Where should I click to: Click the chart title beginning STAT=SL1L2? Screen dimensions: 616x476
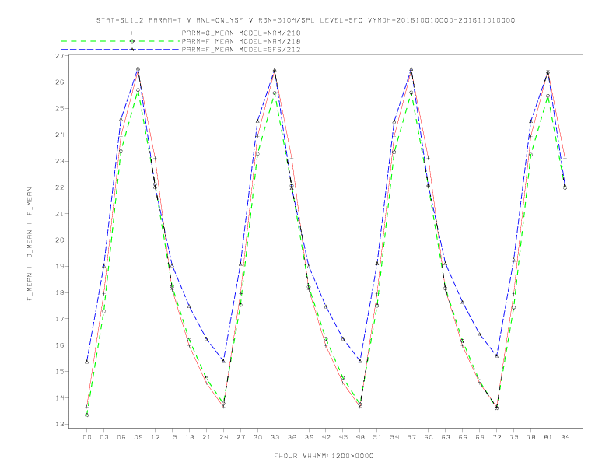tap(305, 20)
